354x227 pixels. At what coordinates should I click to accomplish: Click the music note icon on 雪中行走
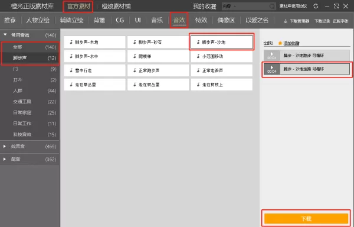(71, 70)
